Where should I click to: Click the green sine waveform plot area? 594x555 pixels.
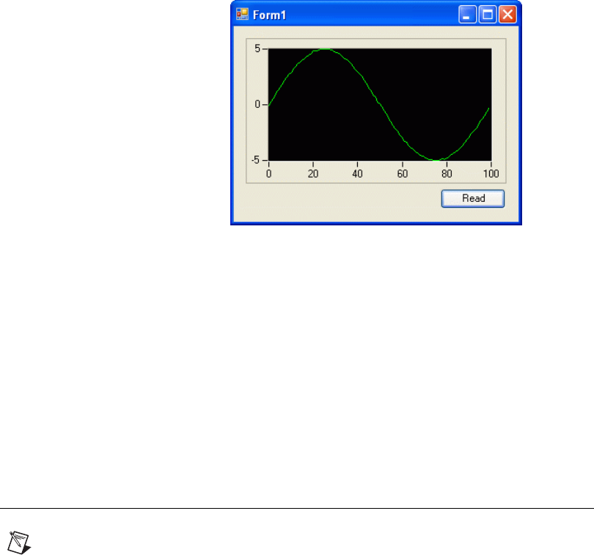tap(380, 104)
